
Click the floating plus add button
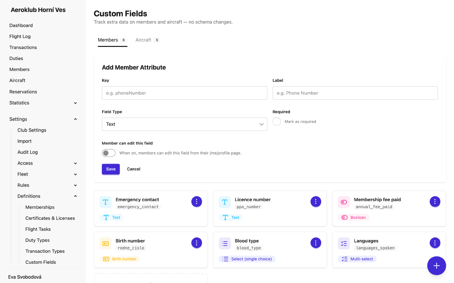tap(436, 266)
